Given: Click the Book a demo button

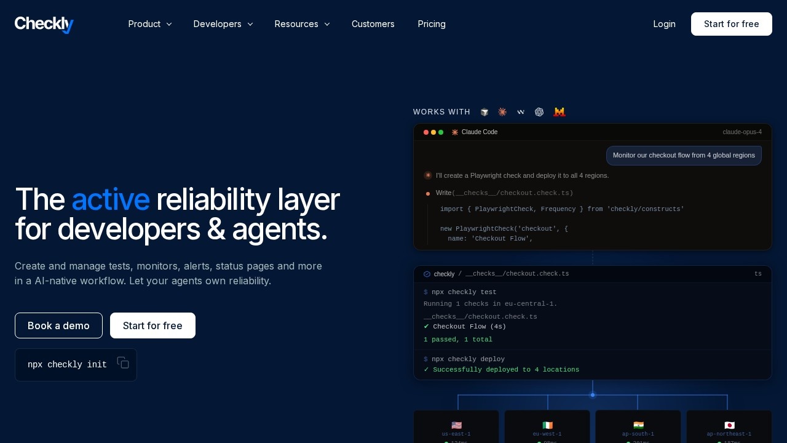Looking at the screenshot, I should point(58,325).
